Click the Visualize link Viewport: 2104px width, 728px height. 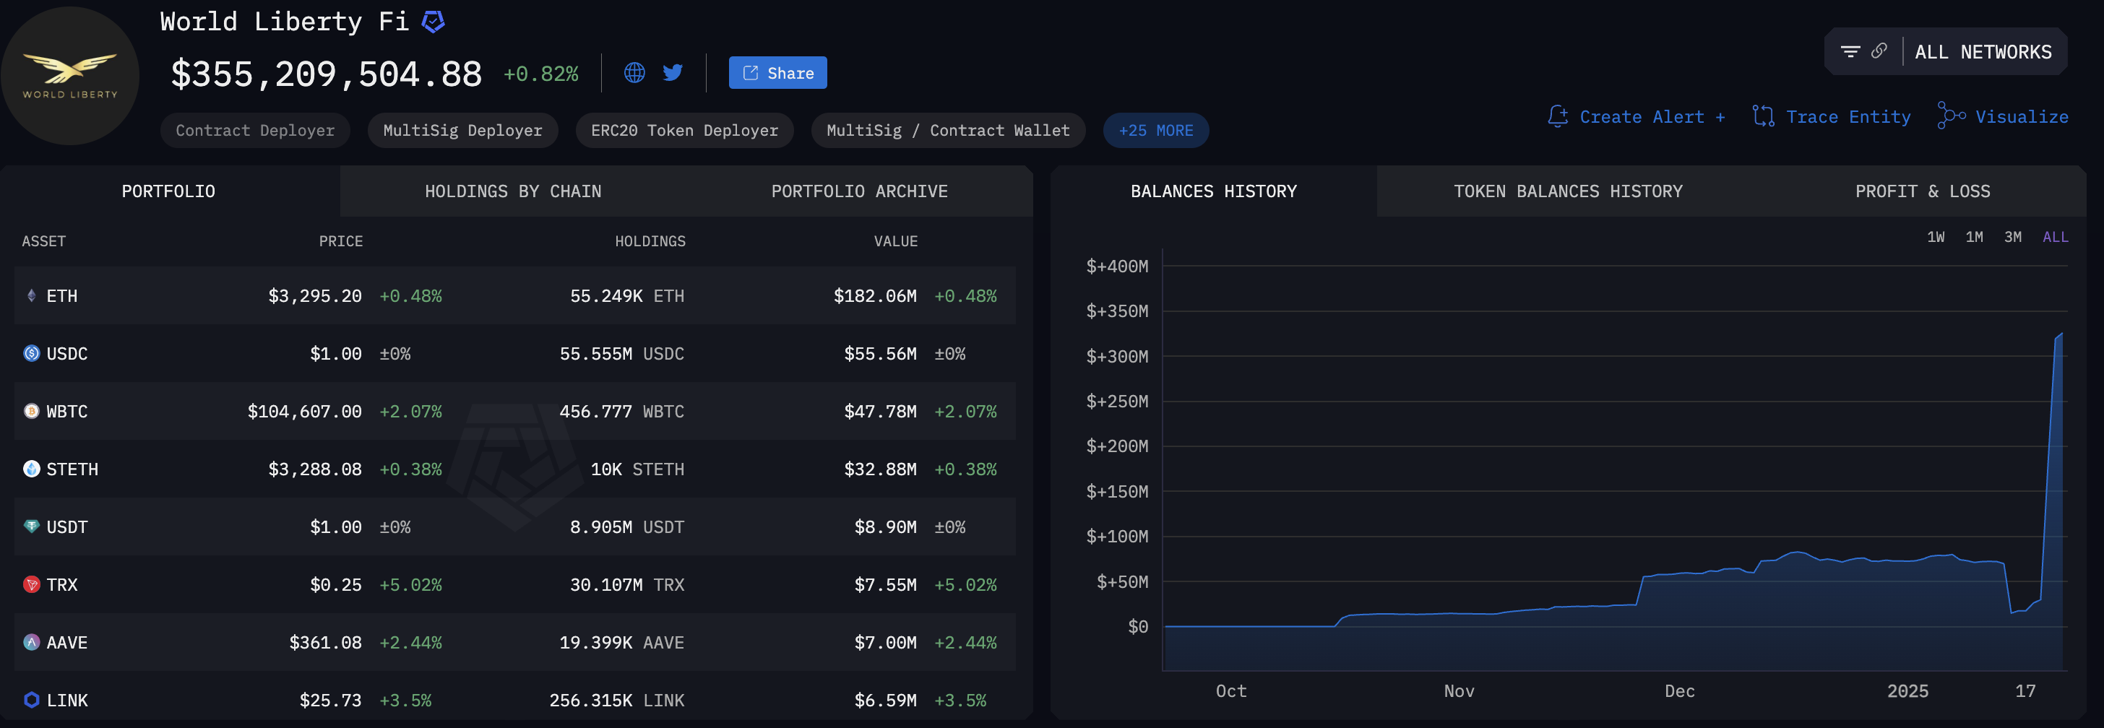click(x=2003, y=118)
